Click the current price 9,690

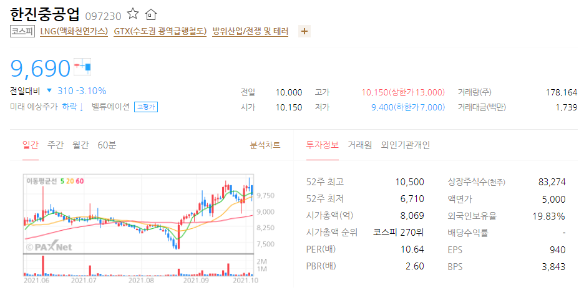coord(40,69)
